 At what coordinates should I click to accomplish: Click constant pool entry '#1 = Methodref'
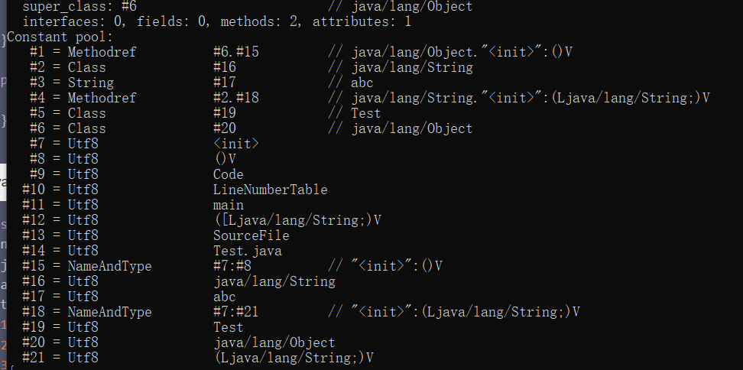(x=83, y=52)
